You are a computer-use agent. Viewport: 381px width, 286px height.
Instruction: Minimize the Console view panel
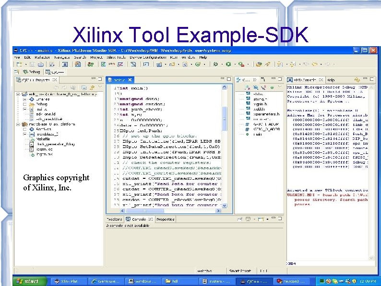tap(274, 218)
